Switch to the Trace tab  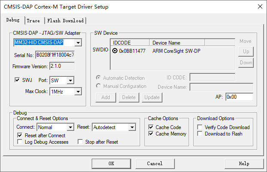coord(33,21)
